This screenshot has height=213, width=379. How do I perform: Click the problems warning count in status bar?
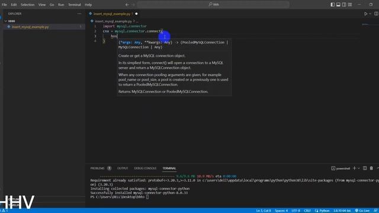[x=5, y=211]
